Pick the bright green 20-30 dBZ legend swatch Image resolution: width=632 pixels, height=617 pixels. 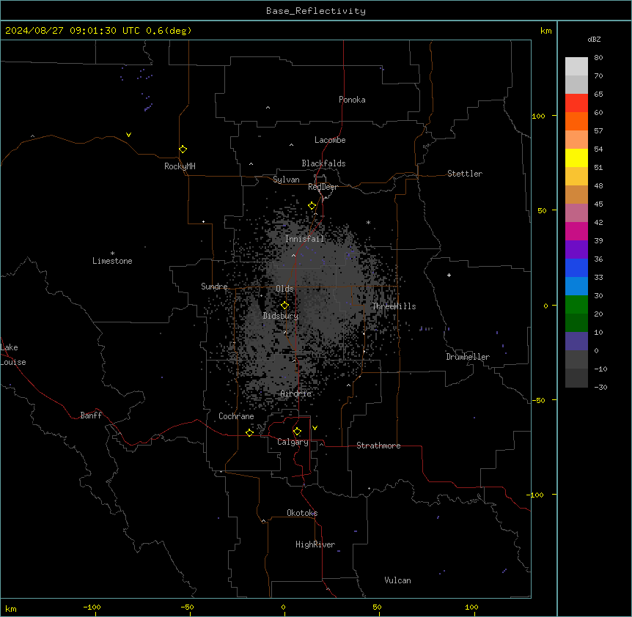coord(576,305)
